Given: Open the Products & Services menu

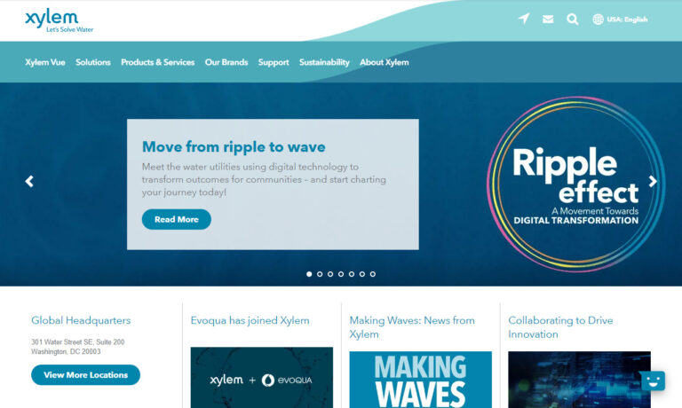Looking at the screenshot, I should click(x=157, y=62).
